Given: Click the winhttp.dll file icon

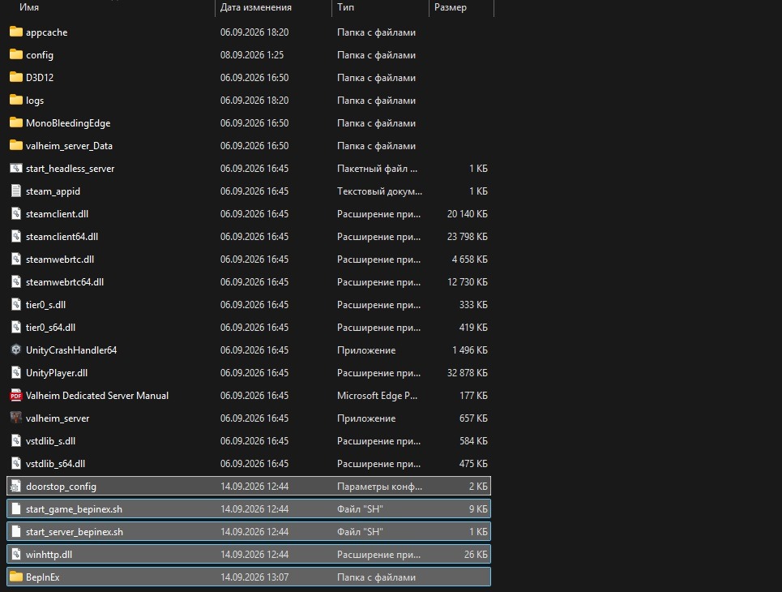Looking at the screenshot, I should 16,554.
